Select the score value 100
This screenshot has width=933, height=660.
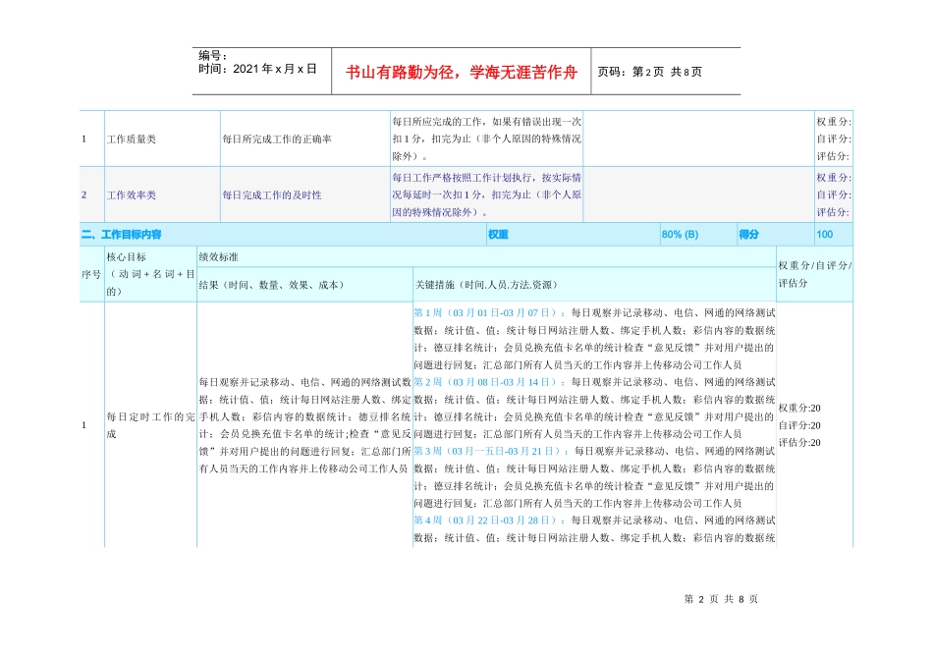tap(825, 235)
